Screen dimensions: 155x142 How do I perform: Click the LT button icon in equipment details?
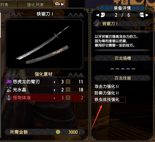pos(103,15)
